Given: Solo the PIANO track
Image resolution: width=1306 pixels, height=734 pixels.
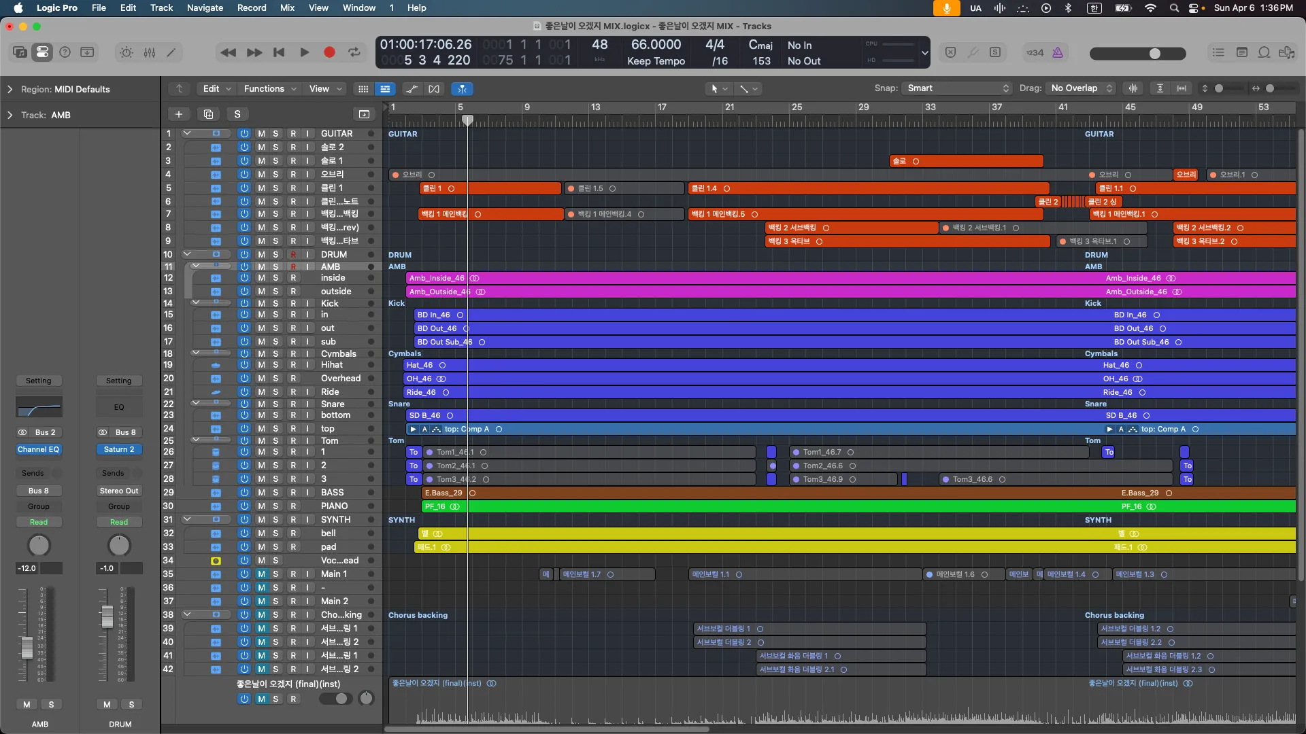Looking at the screenshot, I should tap(275, 506).
